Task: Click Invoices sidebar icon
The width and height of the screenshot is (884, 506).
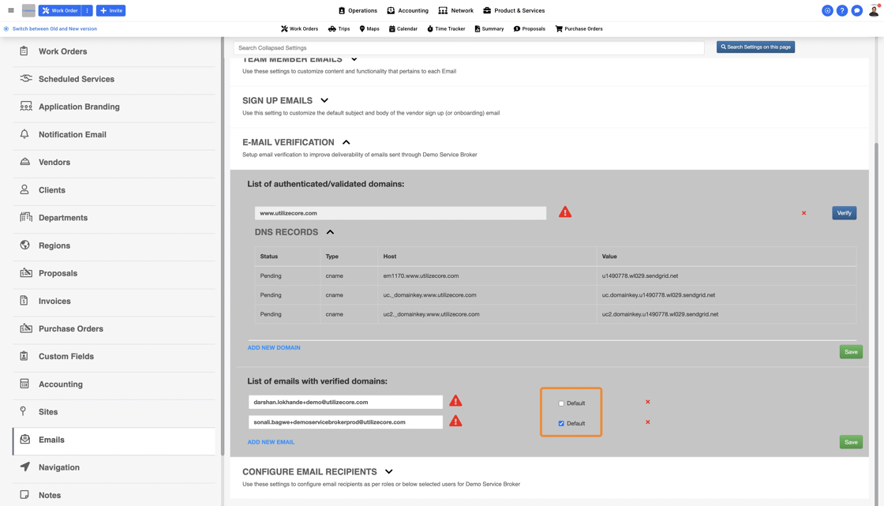Action: 24,300
